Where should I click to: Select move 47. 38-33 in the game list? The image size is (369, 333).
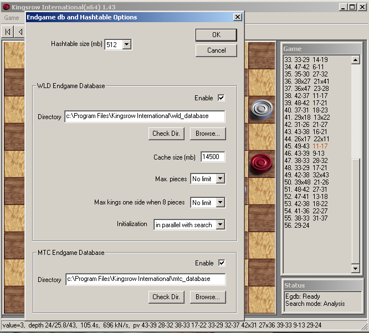[x=296, y=161]
